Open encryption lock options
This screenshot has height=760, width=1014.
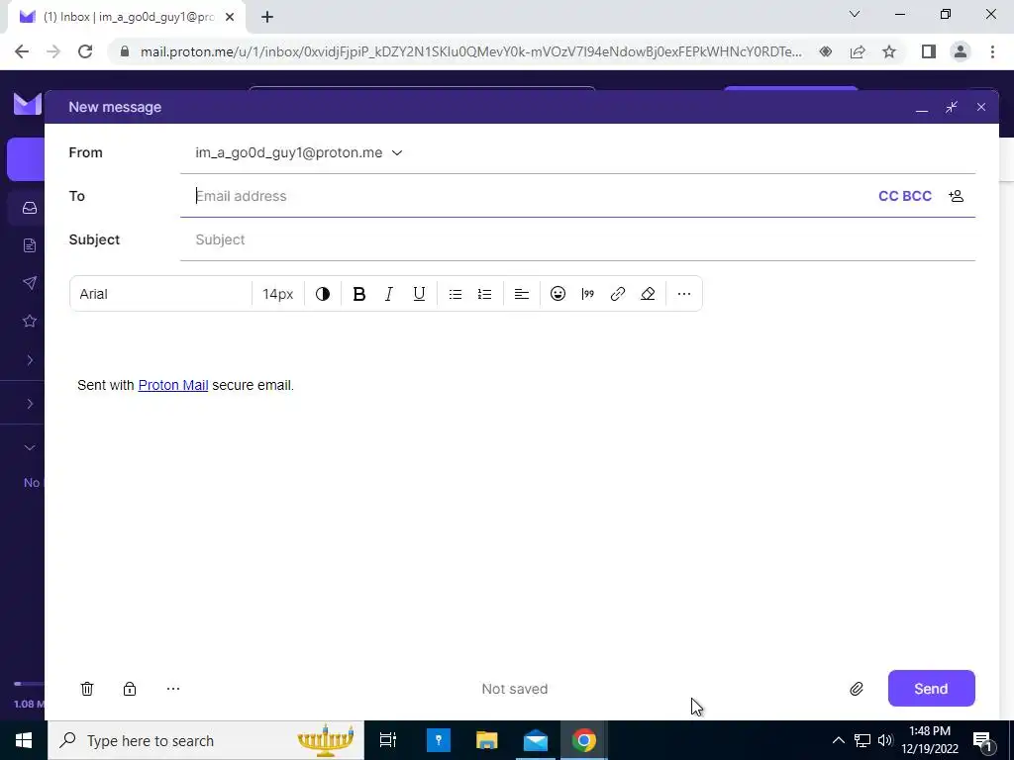(130, 689)
